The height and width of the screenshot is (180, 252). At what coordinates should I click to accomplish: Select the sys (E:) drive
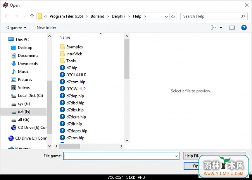[x=24, y=104]
